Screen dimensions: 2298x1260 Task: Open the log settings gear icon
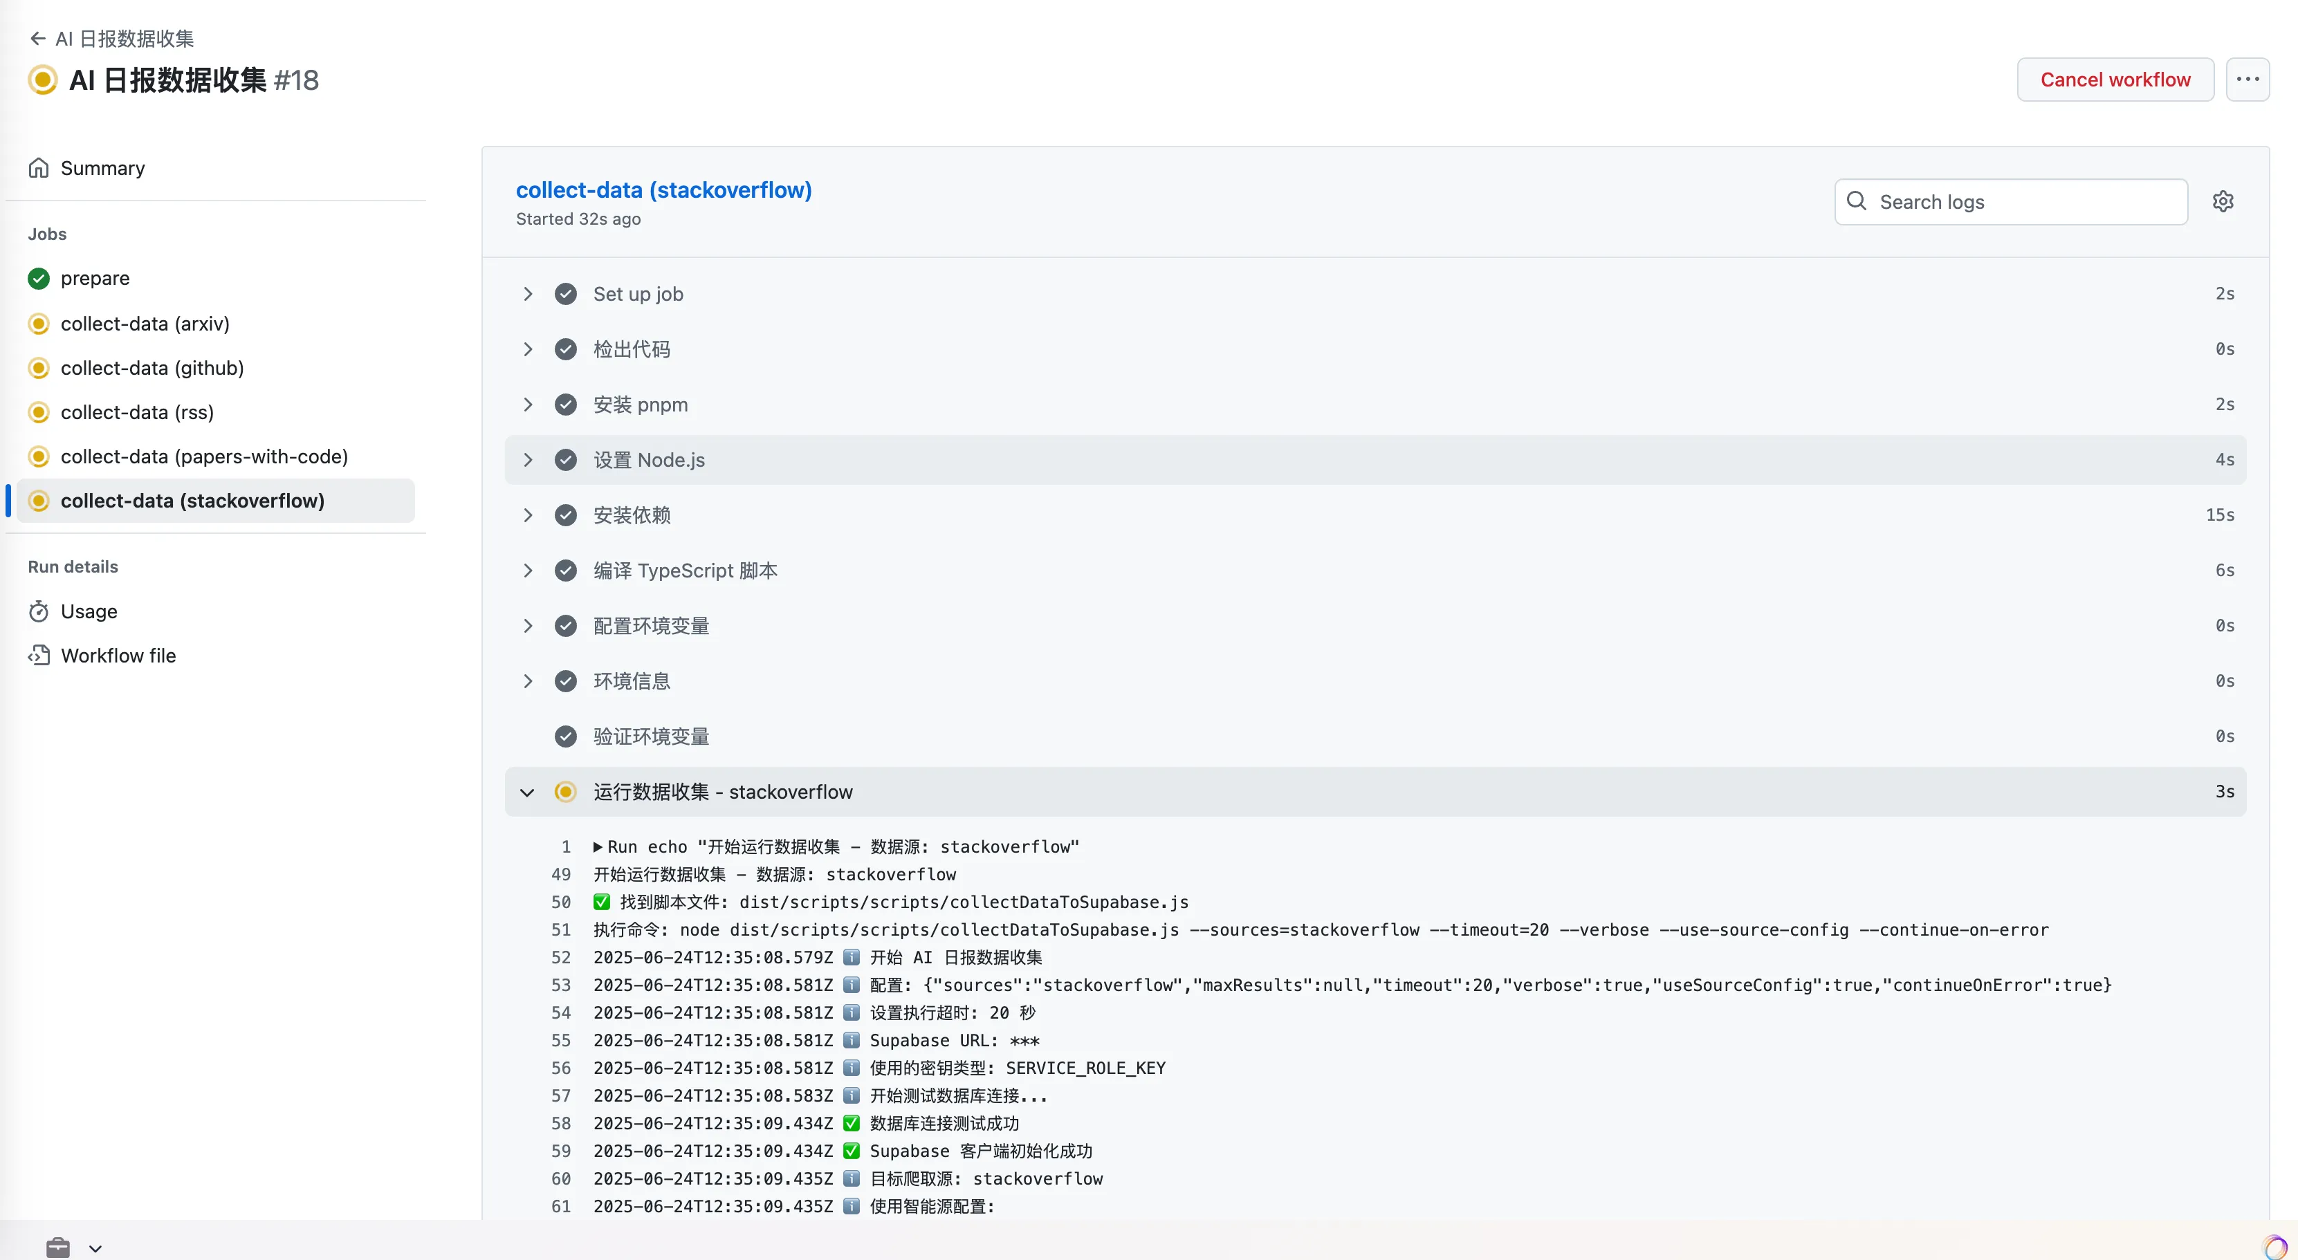[2223, 201]
